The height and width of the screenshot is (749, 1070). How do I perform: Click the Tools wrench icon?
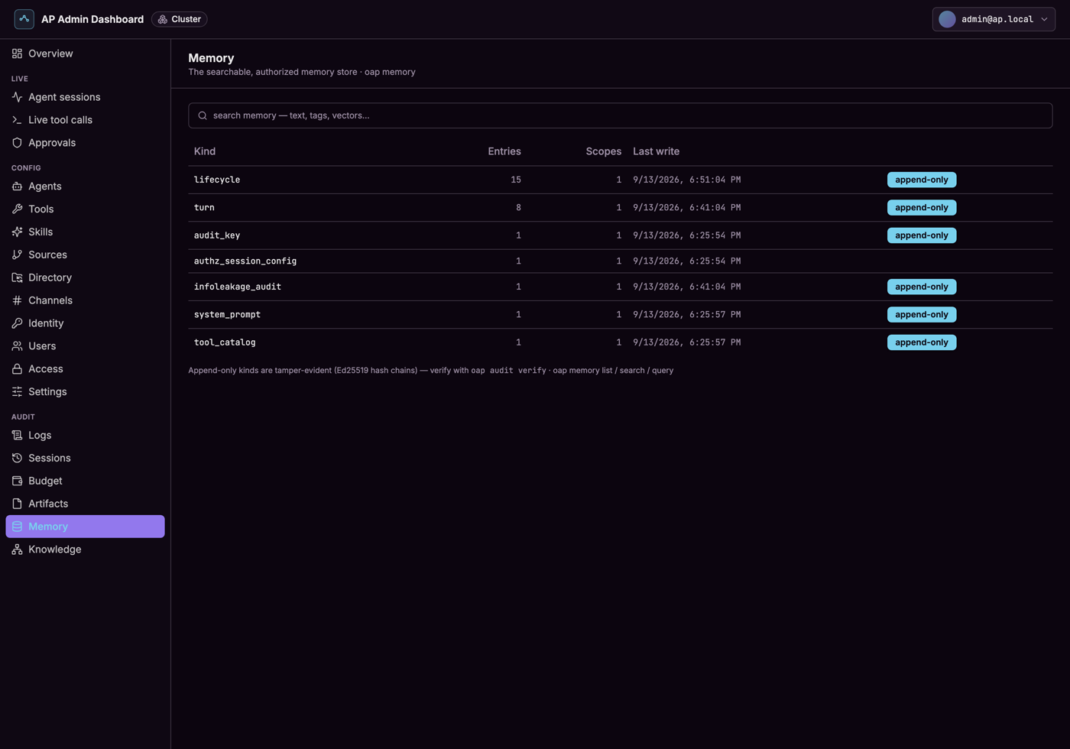click(x=17, y=209)
